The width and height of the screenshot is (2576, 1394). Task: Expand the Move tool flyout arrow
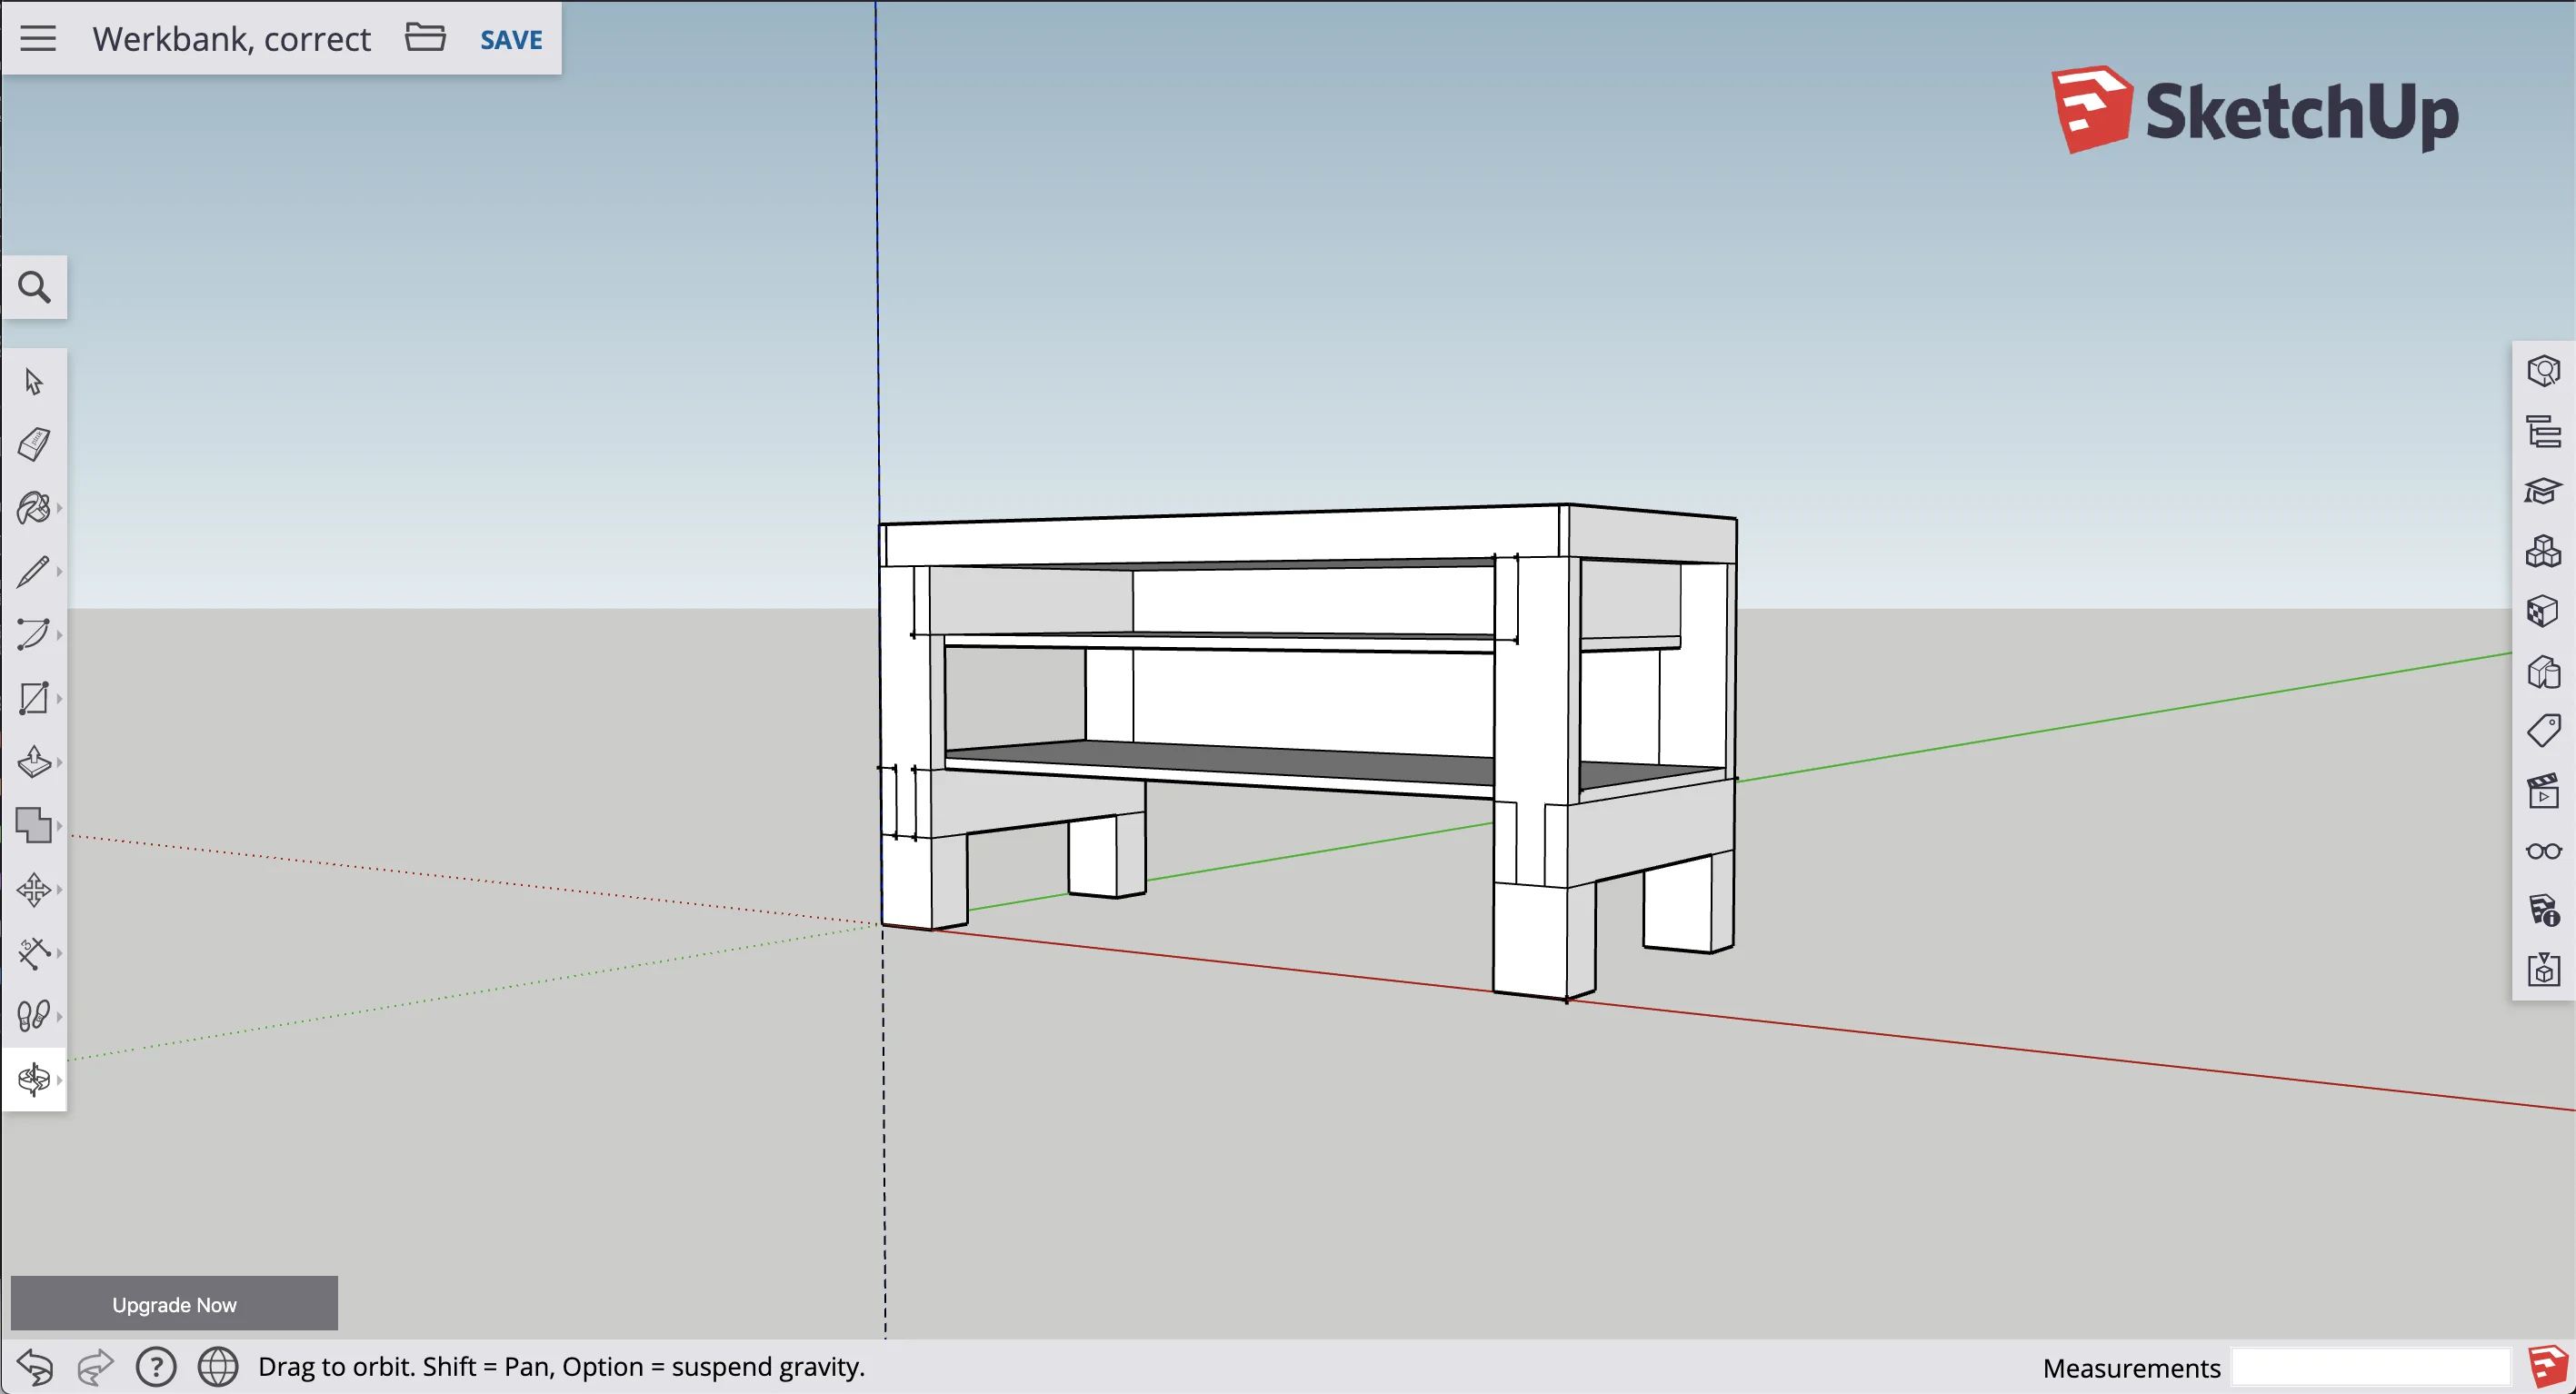(60, 889)
